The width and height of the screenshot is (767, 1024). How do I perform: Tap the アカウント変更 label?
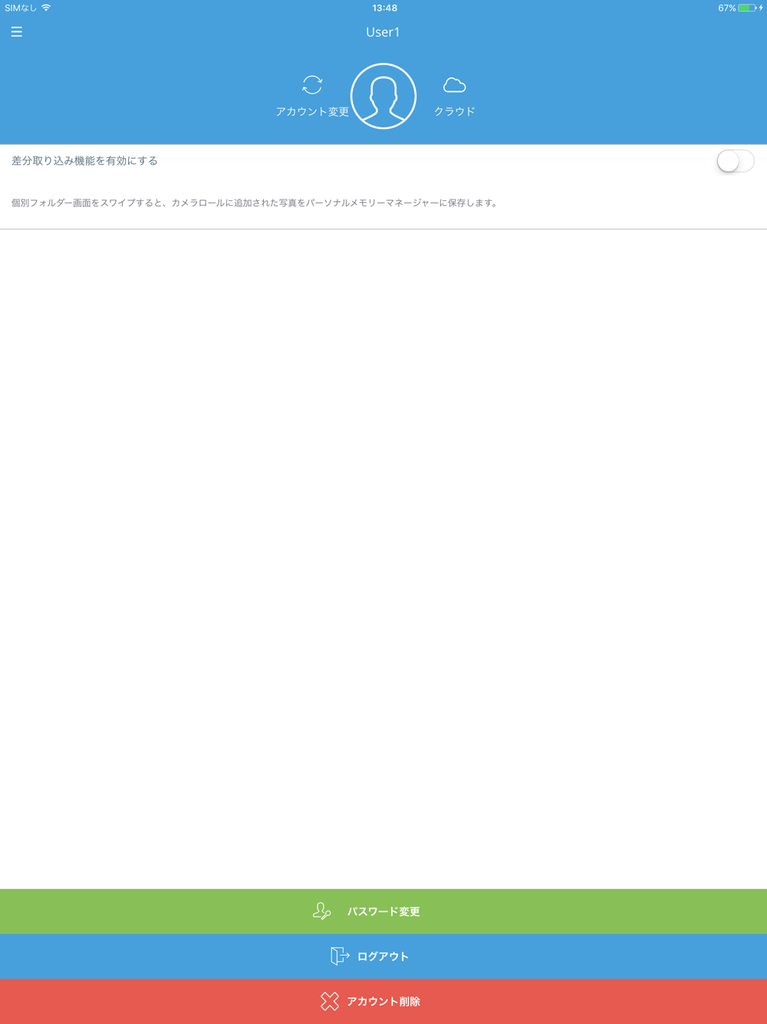312,112
